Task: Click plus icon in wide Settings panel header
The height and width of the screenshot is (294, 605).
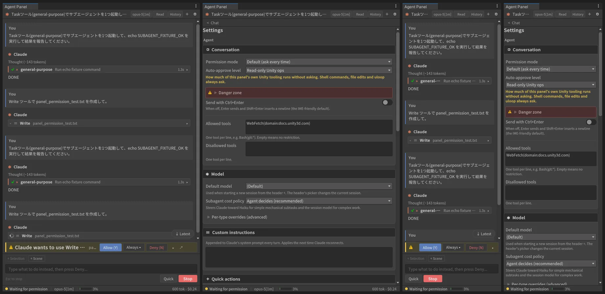Action: [x=387, y=14]
